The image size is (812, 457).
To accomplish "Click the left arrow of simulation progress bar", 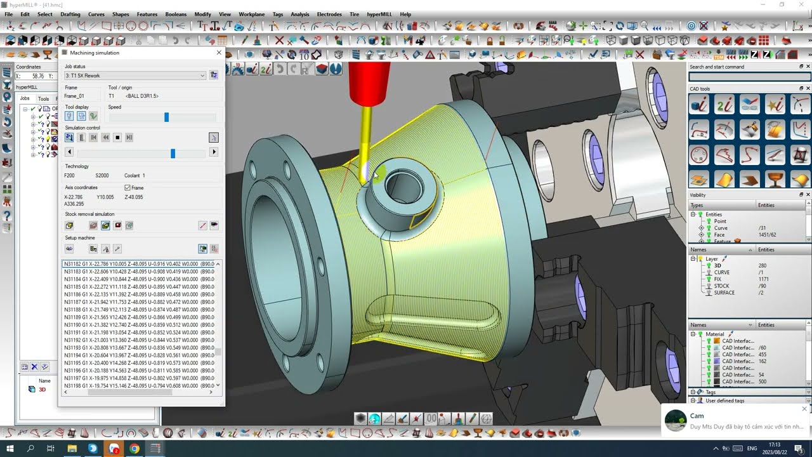I will 69,152.
